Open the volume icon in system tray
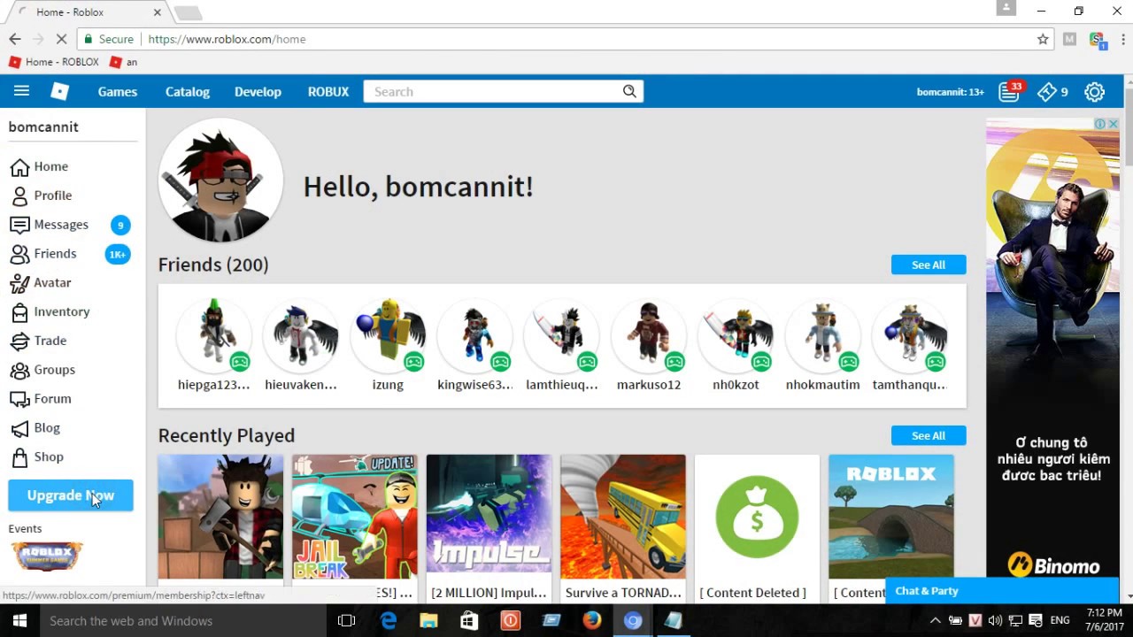The height and width of the screenshot is (637, 1133). point(995,621)
